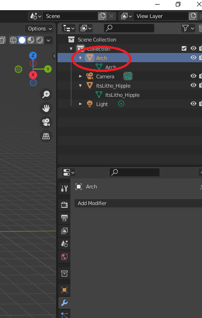Expand the Camera tree item
Screen dimensions: 202x318
[81, 77]
